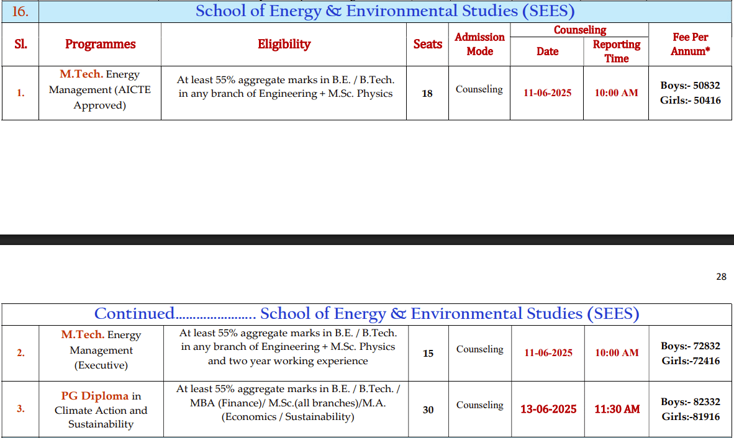Click the Fee Per Annum column header
The height and width of the screenshot is (438, 734).
(x=690, y=44)
